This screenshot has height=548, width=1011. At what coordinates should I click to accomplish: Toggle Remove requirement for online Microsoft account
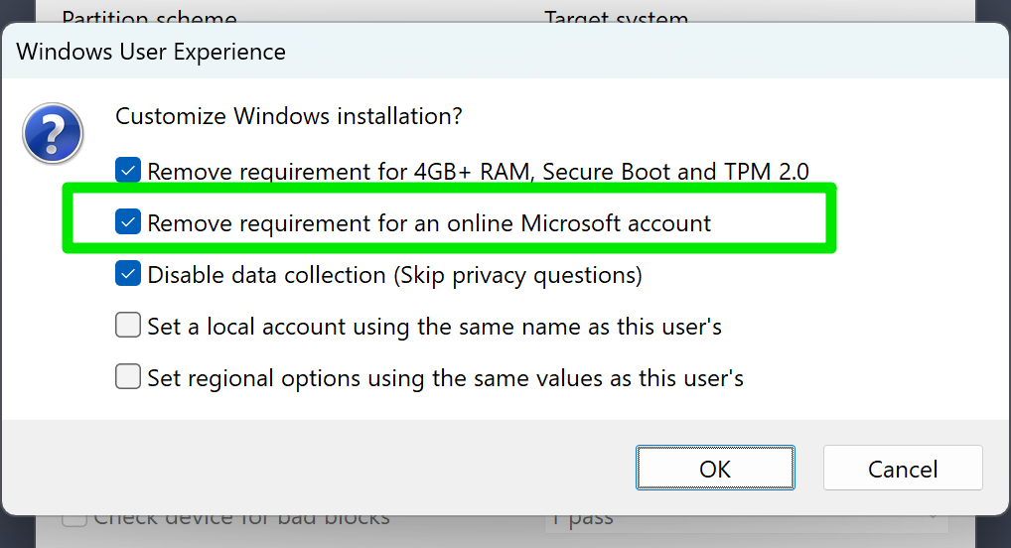coord(128,222)
